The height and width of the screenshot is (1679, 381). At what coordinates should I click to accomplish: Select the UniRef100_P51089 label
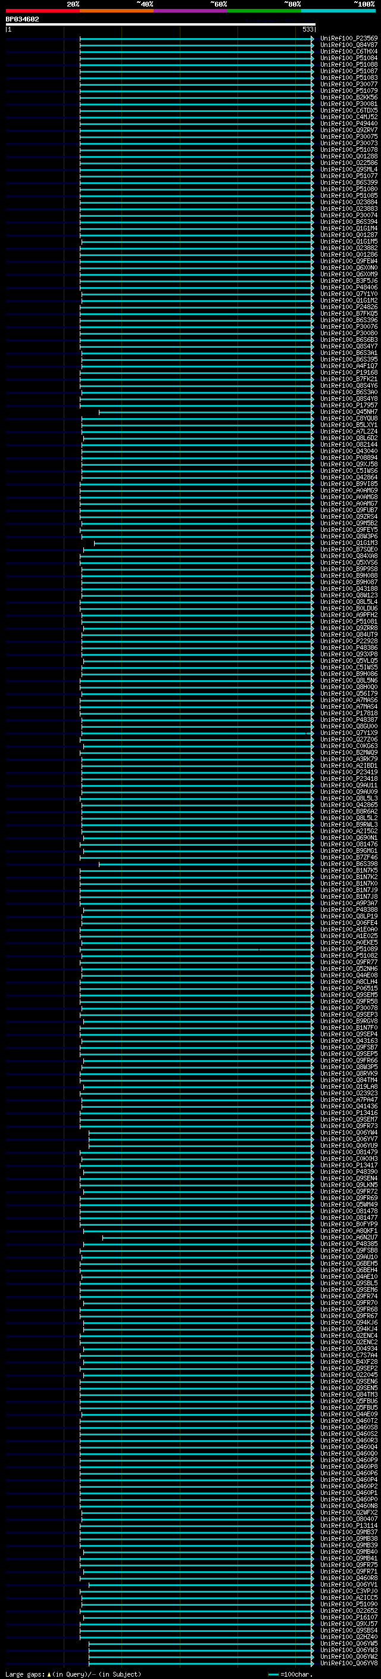349,949
